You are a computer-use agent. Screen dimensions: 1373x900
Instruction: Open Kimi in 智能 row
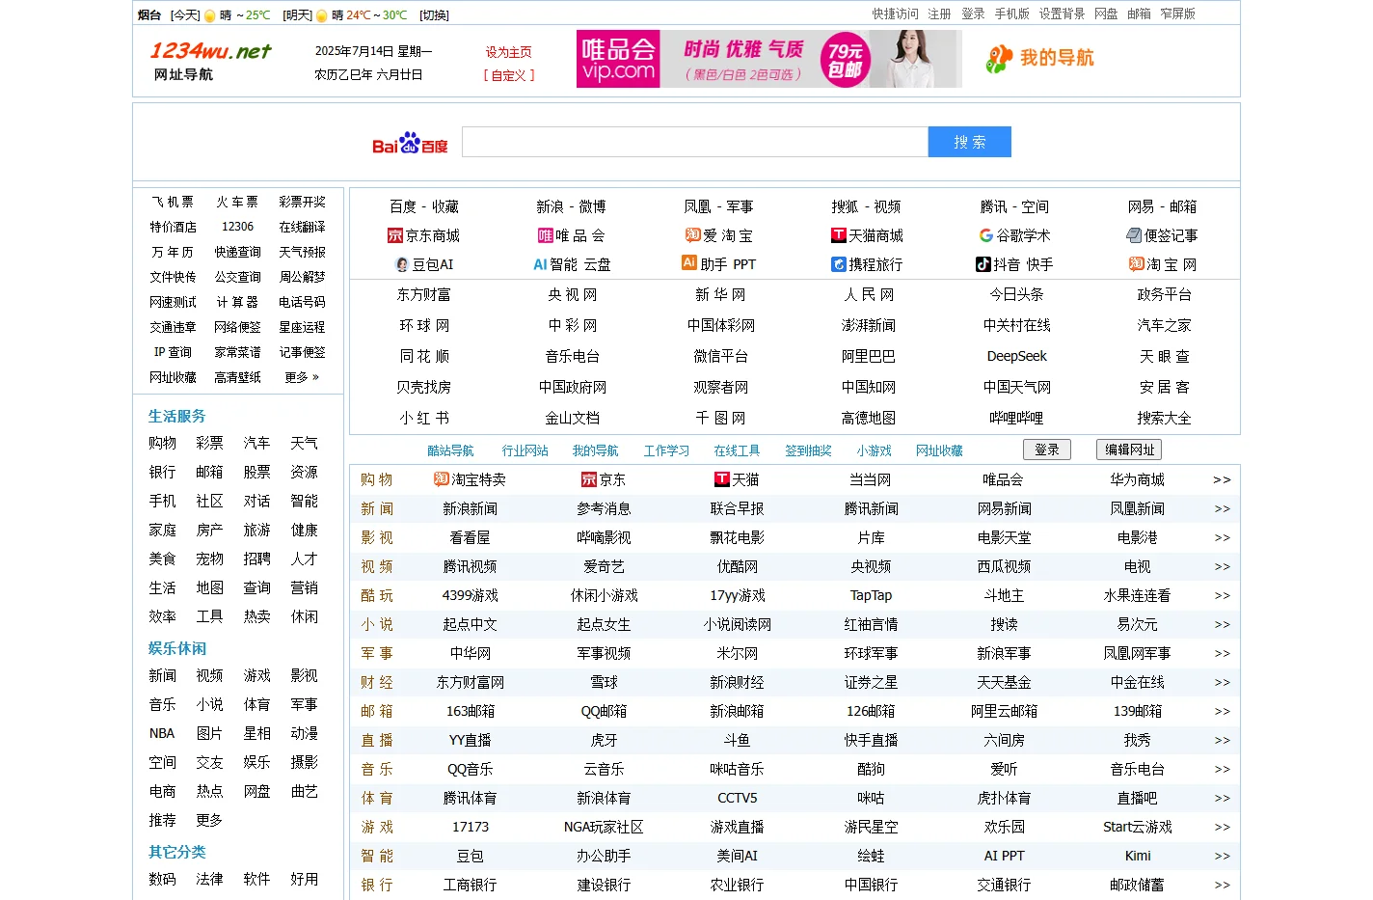1138,856
